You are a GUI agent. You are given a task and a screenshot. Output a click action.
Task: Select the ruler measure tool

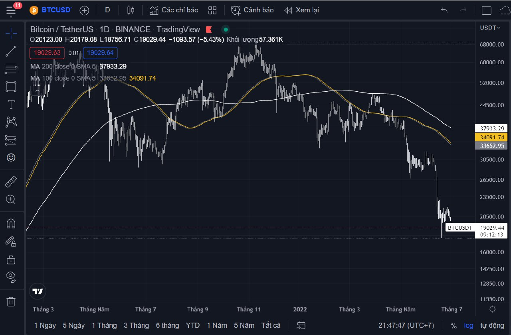[11, 182]
